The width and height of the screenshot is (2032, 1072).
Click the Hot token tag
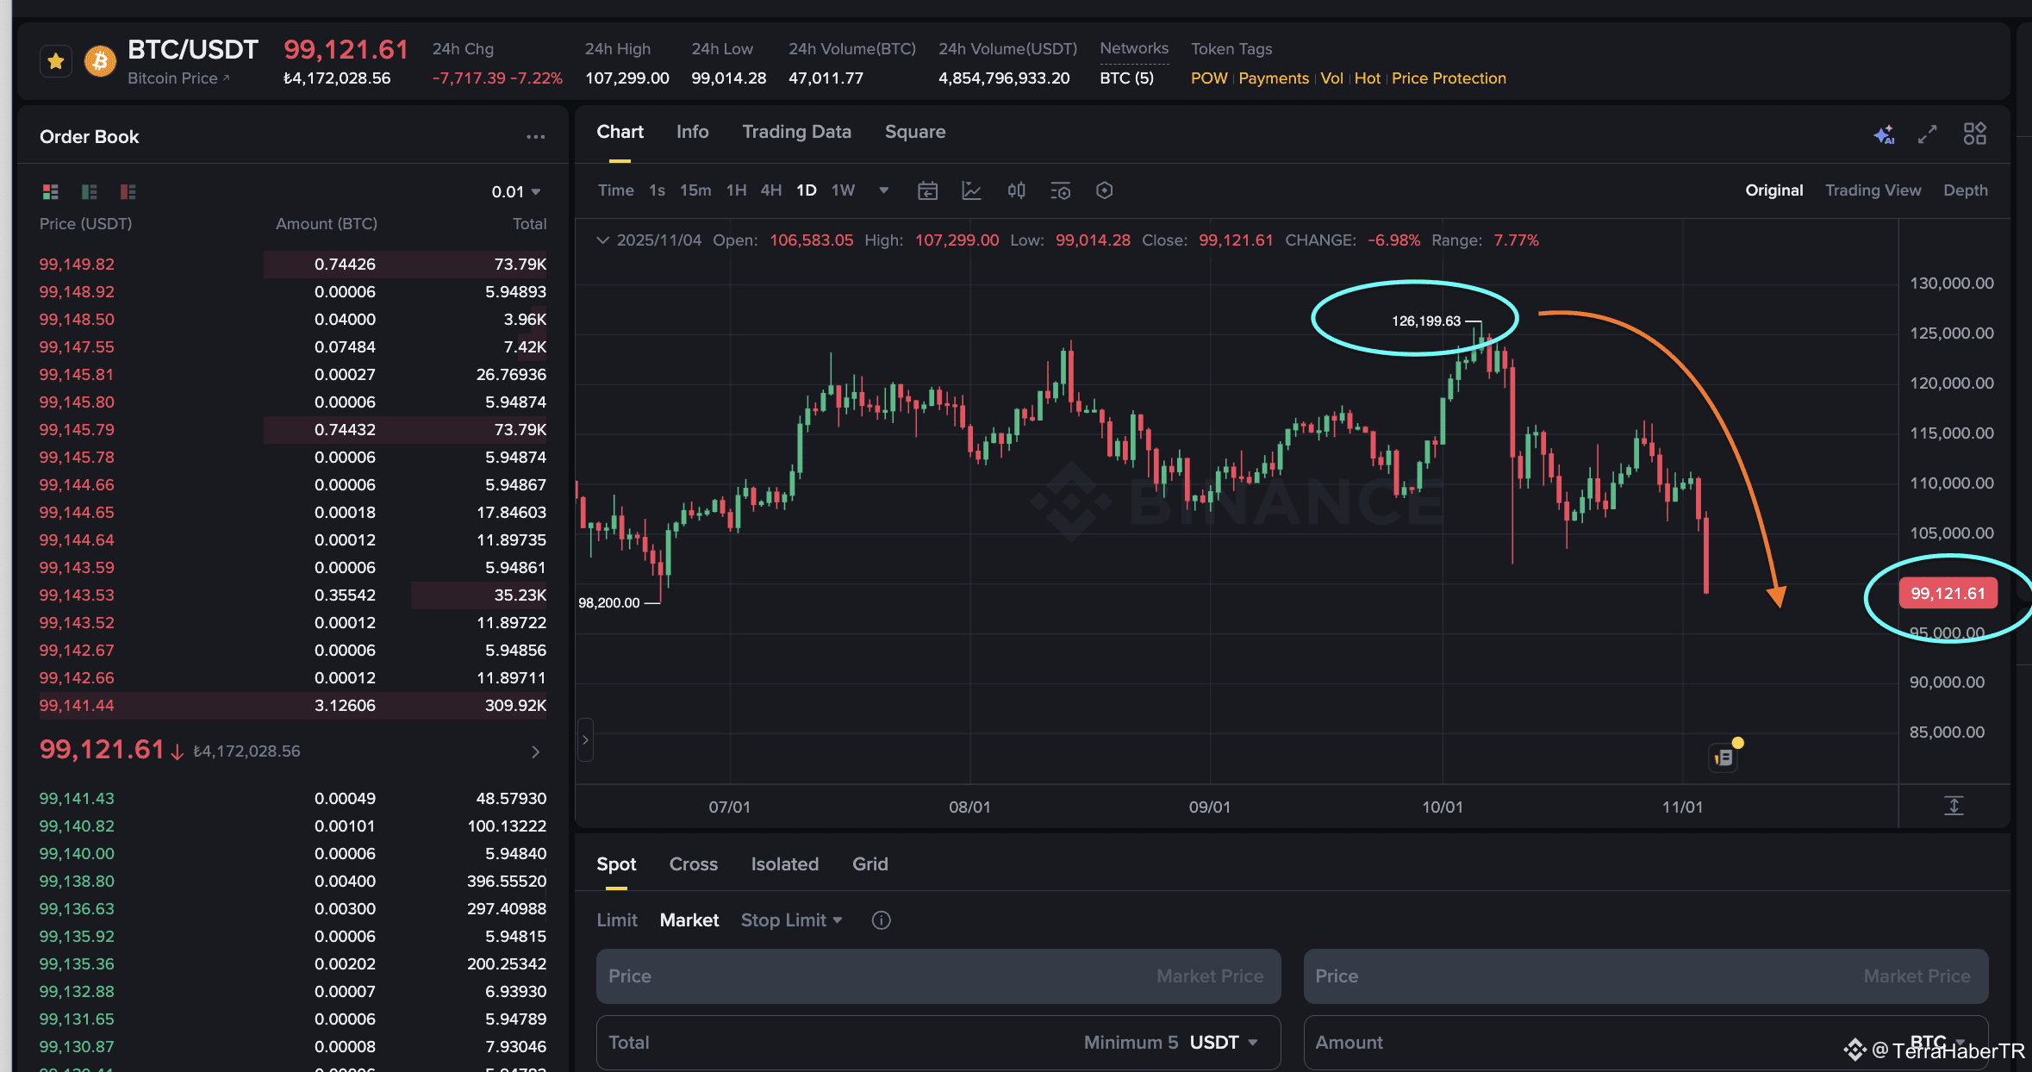[x=1367, y=78]
